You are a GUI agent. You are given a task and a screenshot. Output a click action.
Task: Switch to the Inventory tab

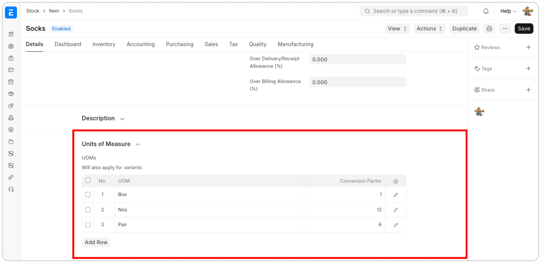click(104, 44)
